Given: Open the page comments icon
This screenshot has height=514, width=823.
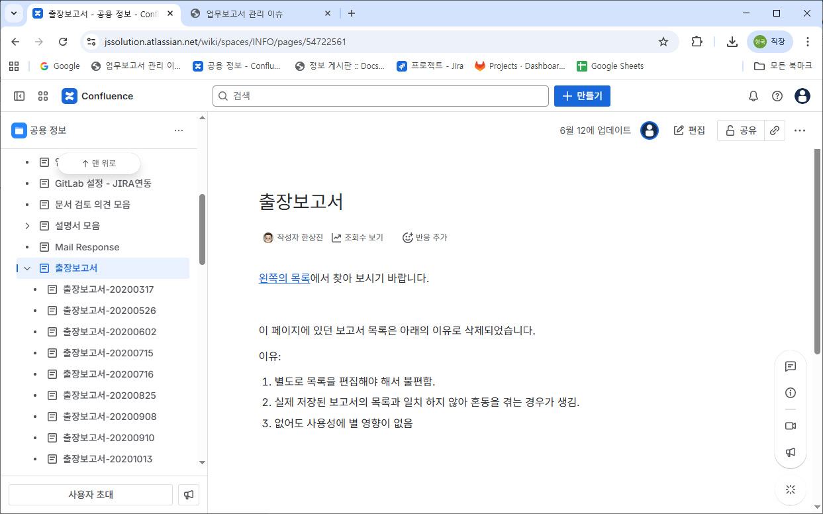Looking at the screenshot, I should pyautogui.click(x=790, y=366).
